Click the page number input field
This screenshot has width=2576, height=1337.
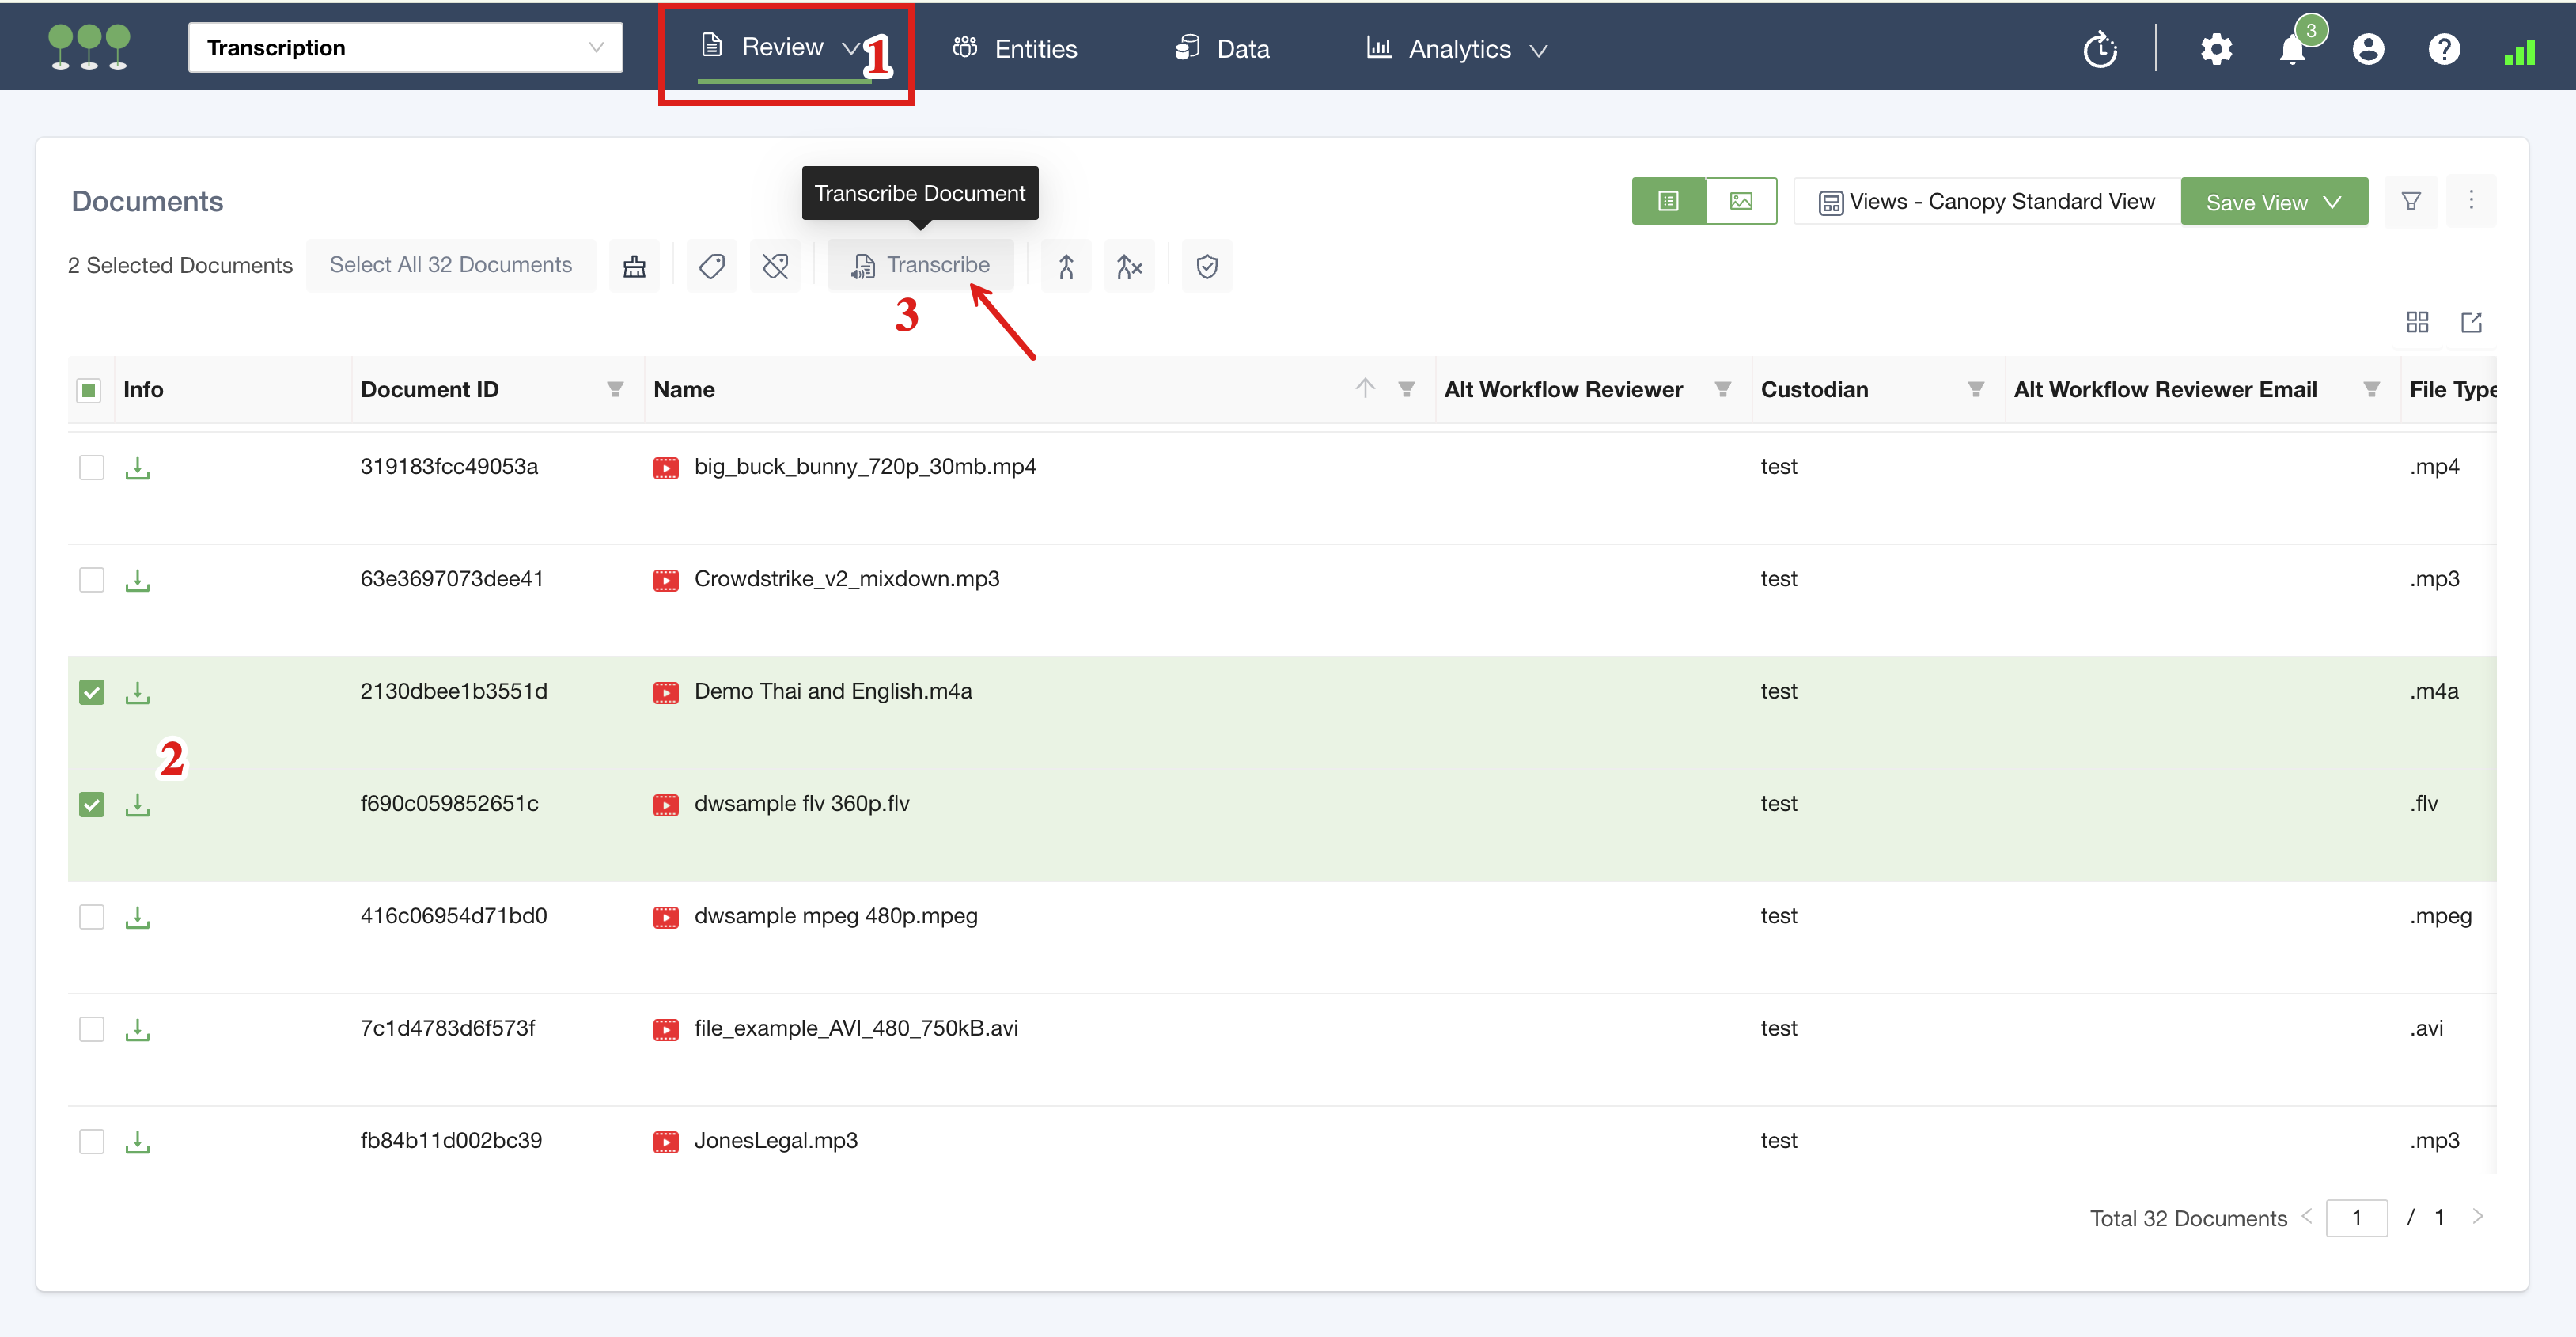tap(2355, 1218)
